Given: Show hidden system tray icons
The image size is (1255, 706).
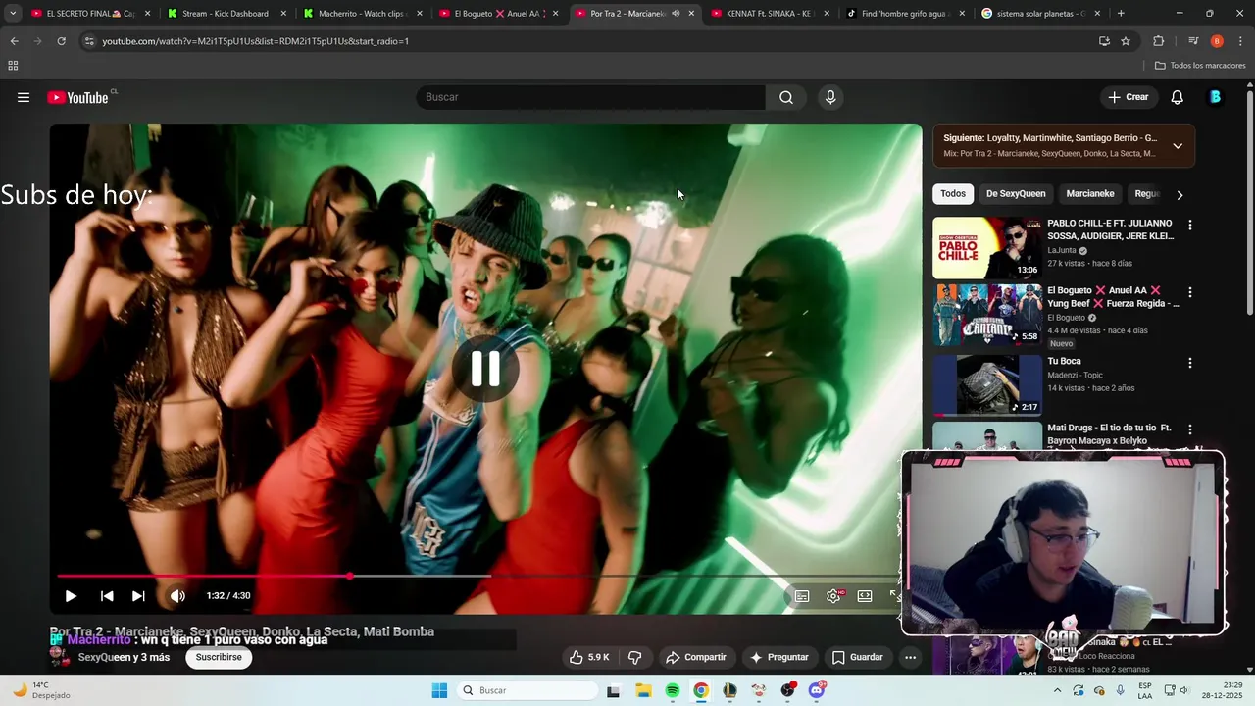Looking at the screenshot, I should click(1057, 690).
